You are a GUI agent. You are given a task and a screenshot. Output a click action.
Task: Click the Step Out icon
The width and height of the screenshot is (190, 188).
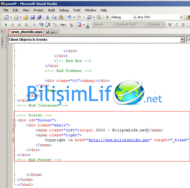click(x=54, y=24)
